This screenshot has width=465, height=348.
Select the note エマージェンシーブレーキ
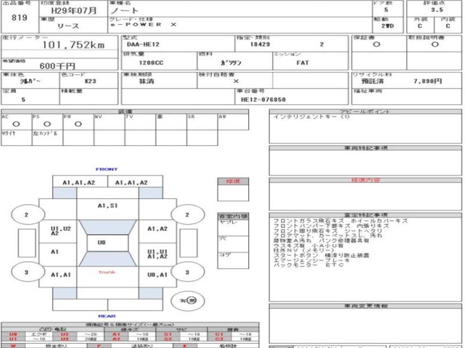point(312,260)
